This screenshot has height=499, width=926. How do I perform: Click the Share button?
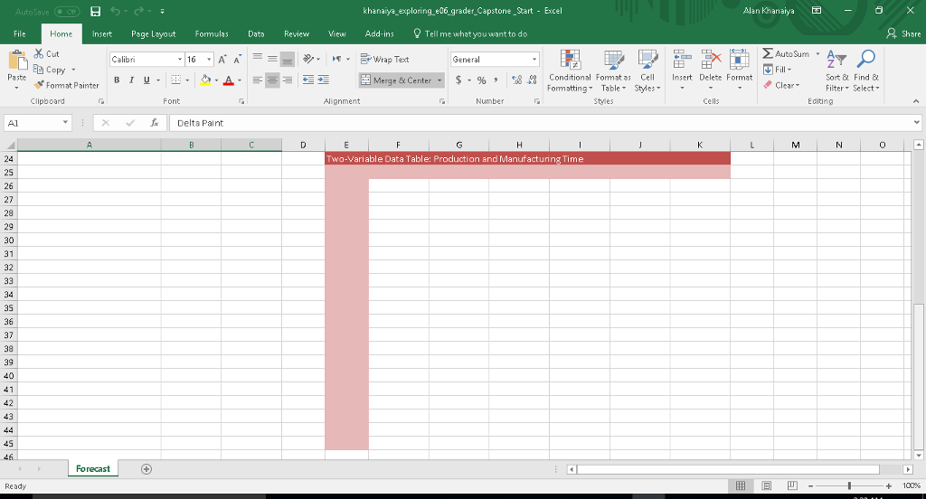[x=904, y=33]
